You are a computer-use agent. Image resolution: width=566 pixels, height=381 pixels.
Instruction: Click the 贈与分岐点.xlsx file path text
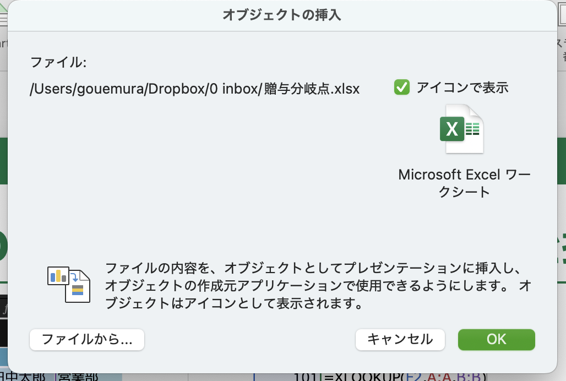tap(195, 89)
